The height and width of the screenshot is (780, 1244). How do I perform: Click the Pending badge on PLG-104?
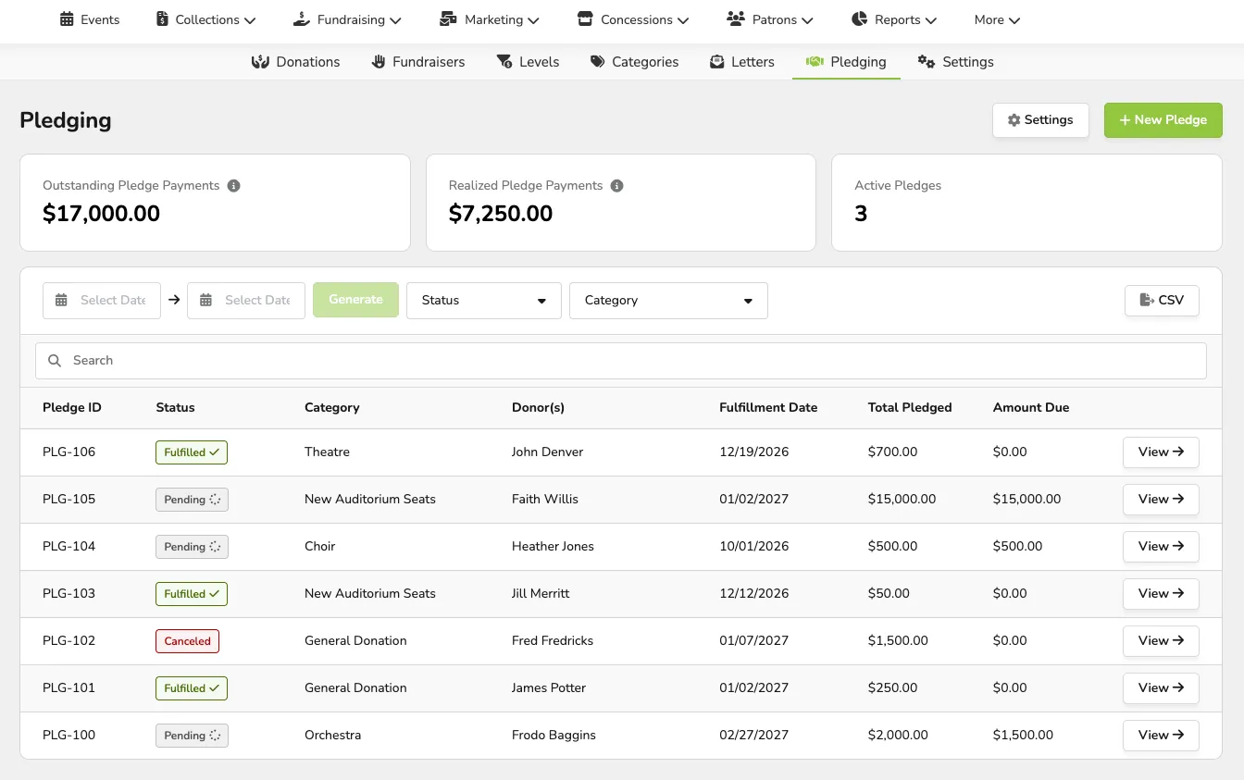[192, 547]
